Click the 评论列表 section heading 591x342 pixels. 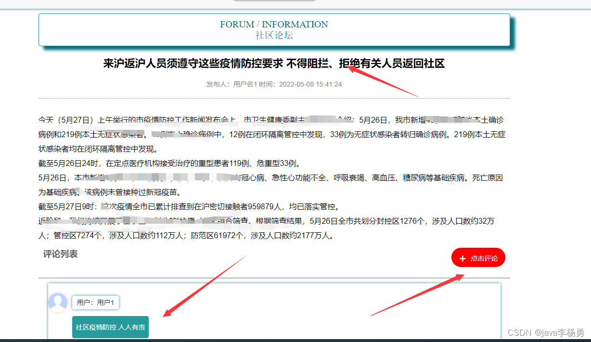[60, 254]
